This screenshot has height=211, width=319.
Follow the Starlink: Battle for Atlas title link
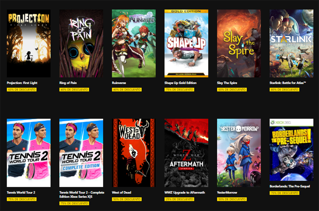pyautogui.click(x=288, y=83)
